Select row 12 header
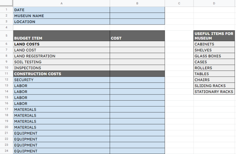 (6, 79)
